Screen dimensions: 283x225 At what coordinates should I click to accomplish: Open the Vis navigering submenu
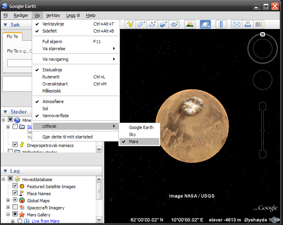76,59
